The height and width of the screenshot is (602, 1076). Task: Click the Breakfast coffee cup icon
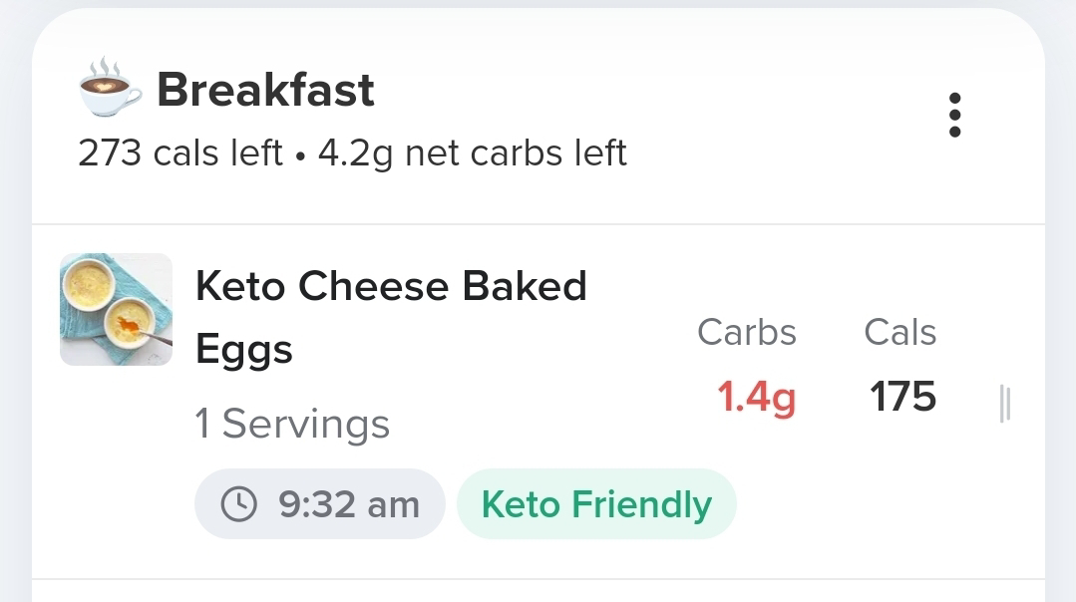pyautogui.click(x=110, y=90)
